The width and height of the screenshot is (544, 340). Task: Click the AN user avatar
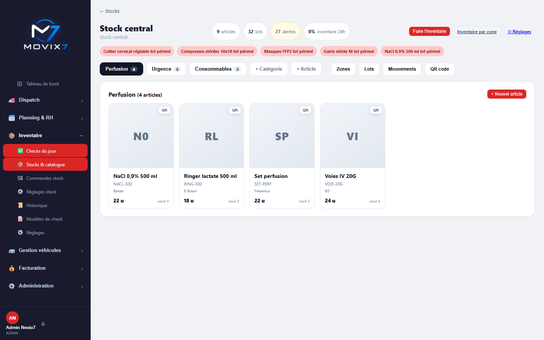click(x=12, y=318)
